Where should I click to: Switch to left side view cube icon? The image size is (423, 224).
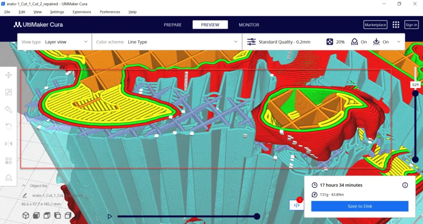click(x=57, y=215)
